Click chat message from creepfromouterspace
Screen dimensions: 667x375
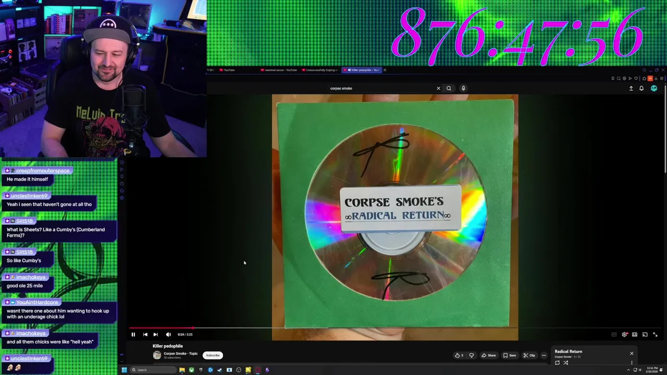27,179
